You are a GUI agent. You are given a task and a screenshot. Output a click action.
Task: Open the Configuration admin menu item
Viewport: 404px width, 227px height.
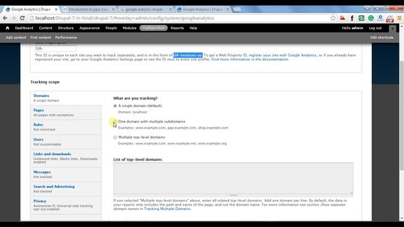(153, 28)
